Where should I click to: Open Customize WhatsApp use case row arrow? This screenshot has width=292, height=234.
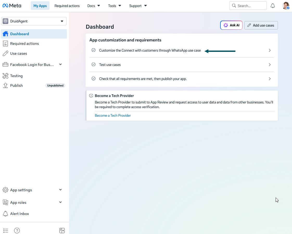(270, 50)
